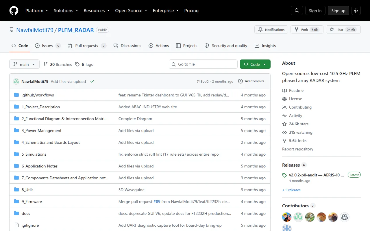Open the sixth contributor avatar
370x231 pixels.
click(x=345, y=217)
